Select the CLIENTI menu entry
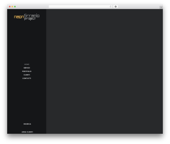The height and width of the screenshot is (144, 170). click(27, 75)
